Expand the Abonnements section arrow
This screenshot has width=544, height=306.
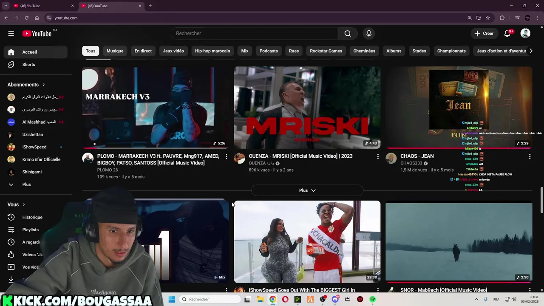pyautogui.click(x=43, y=85)
